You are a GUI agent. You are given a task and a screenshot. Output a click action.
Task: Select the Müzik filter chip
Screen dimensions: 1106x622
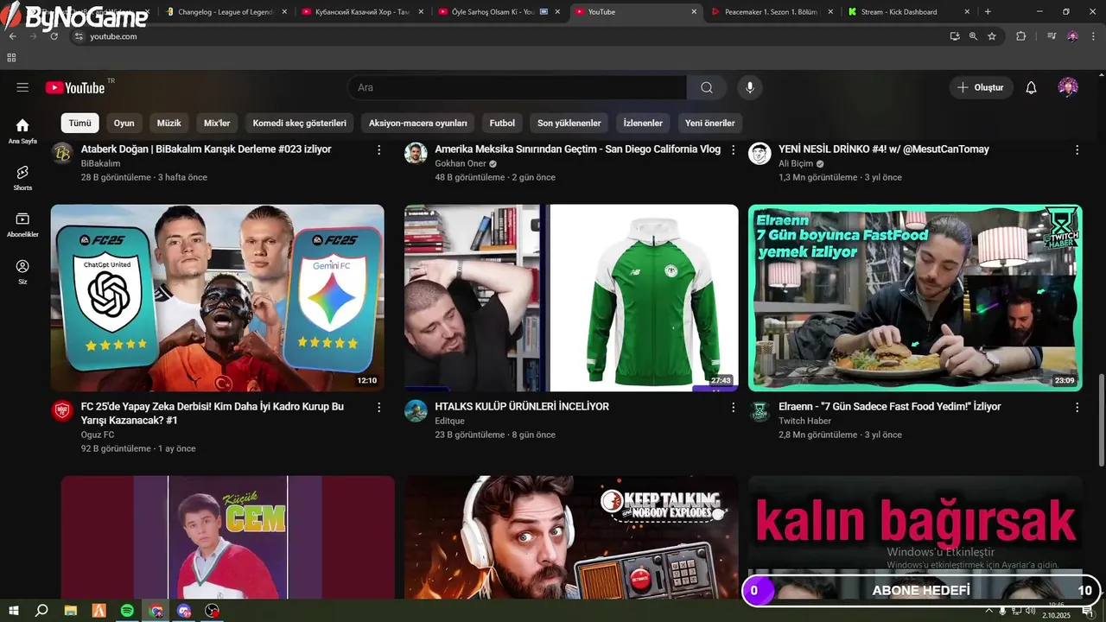click(x=169, y=123)
